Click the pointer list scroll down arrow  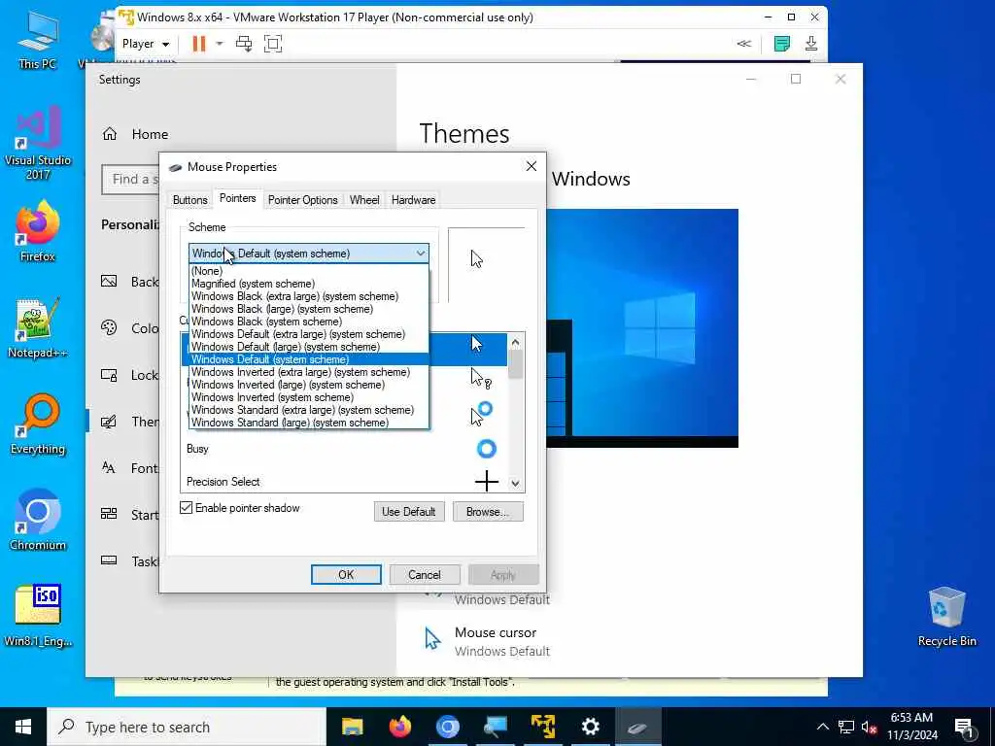515,484
